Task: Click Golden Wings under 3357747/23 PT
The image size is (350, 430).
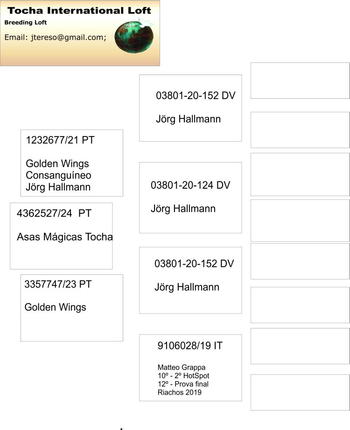Action: 55,307
